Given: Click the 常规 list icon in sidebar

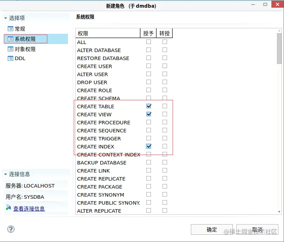Looking at the screenshot, I should 11,29.
